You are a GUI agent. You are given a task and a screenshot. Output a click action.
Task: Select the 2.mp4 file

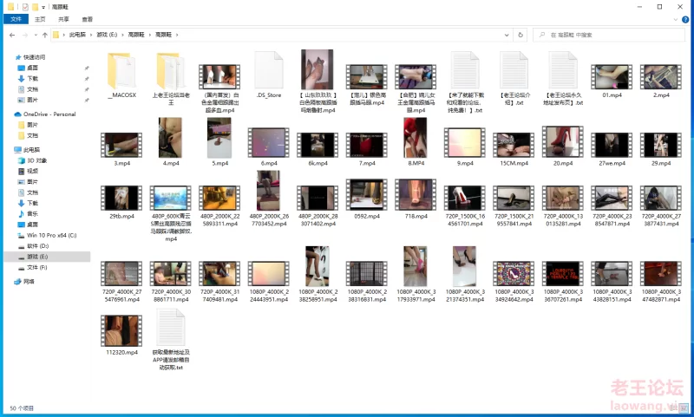pos(661,77)
